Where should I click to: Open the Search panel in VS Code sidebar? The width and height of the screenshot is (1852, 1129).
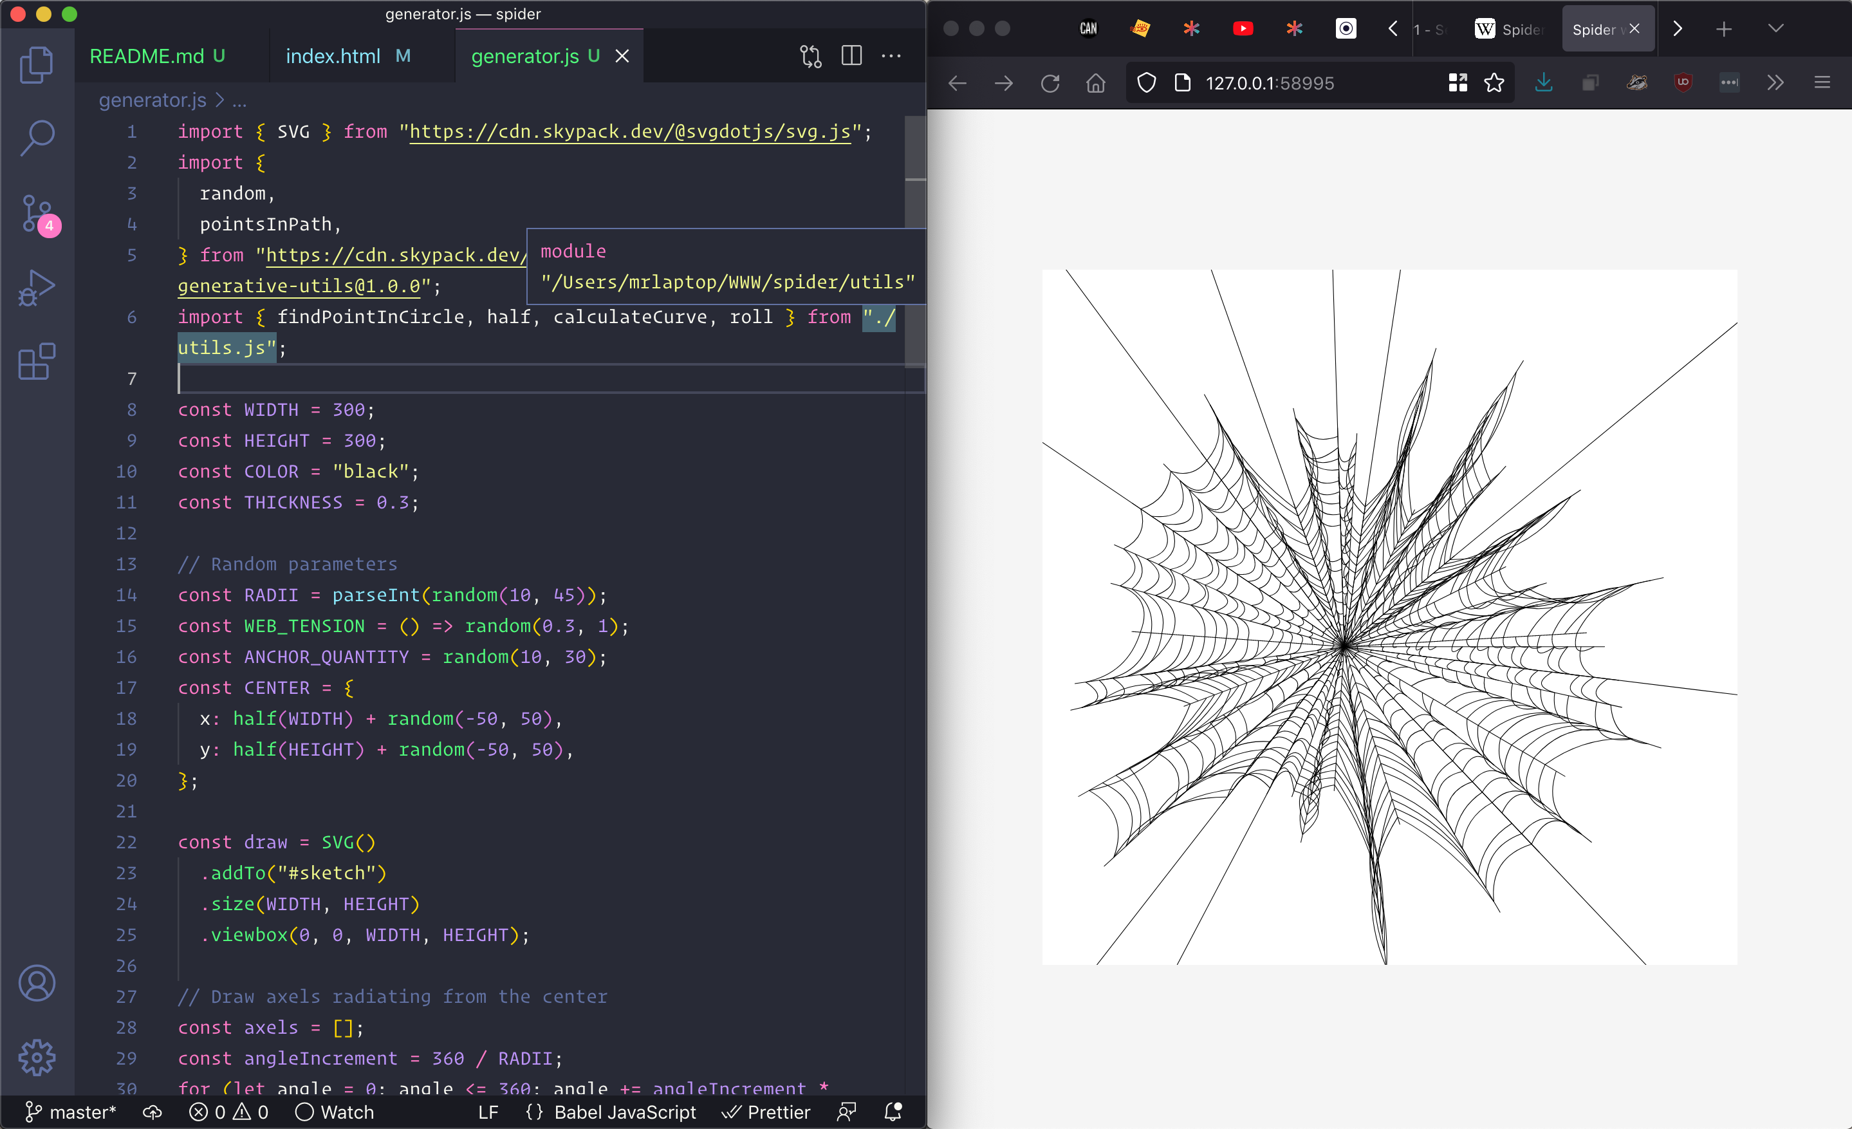(x=36, y=138)
